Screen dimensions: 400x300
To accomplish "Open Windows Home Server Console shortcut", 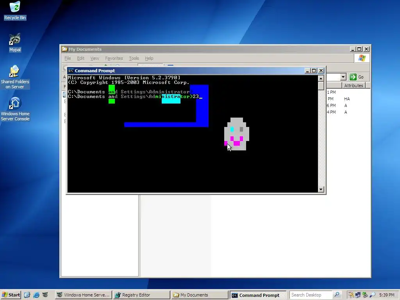I will pyautogui.click(x=15, y=109).
